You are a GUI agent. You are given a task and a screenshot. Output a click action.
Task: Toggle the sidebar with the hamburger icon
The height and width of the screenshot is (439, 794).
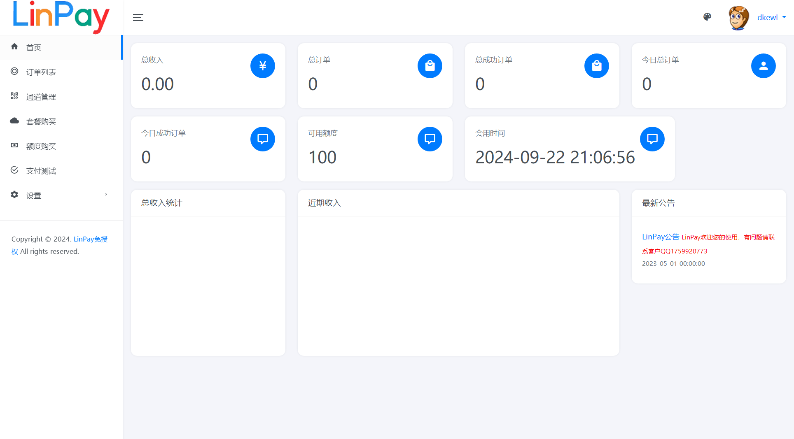pos(138,17)
